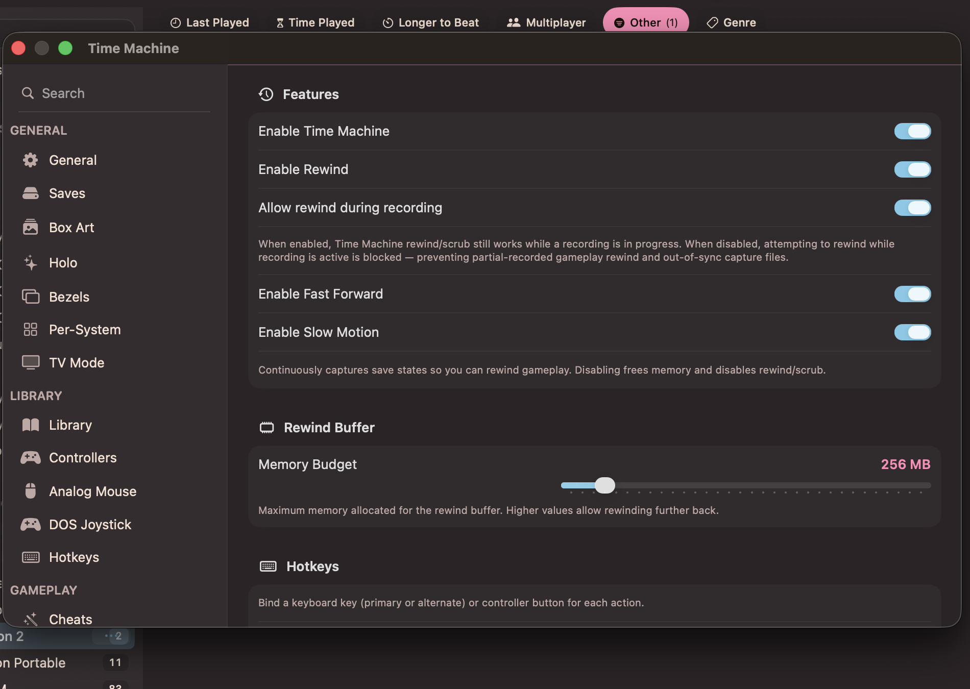Click the DOS Joystick gamepad icon

[30, 524]
